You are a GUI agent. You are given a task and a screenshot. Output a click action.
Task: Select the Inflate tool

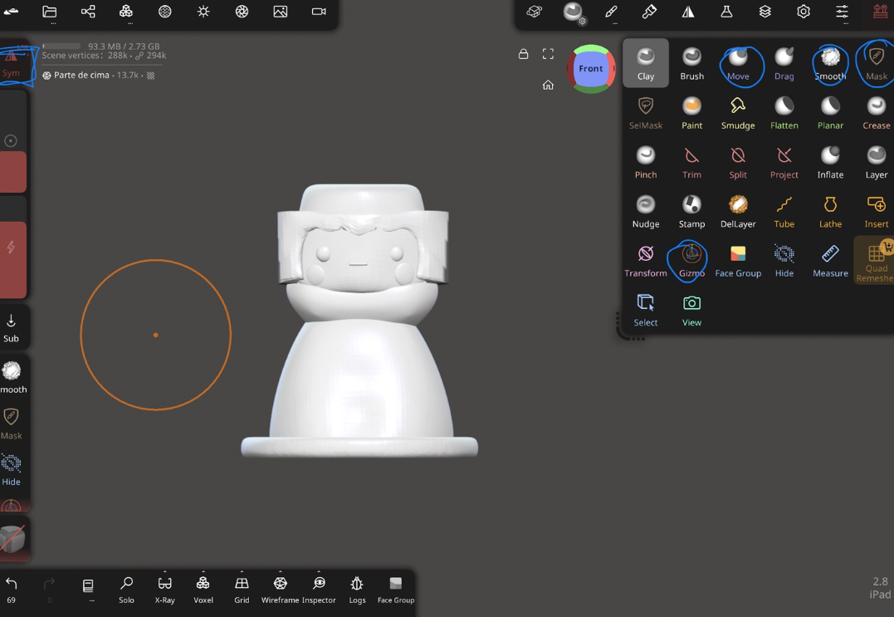pyautogui.click(x=830, y=163)
